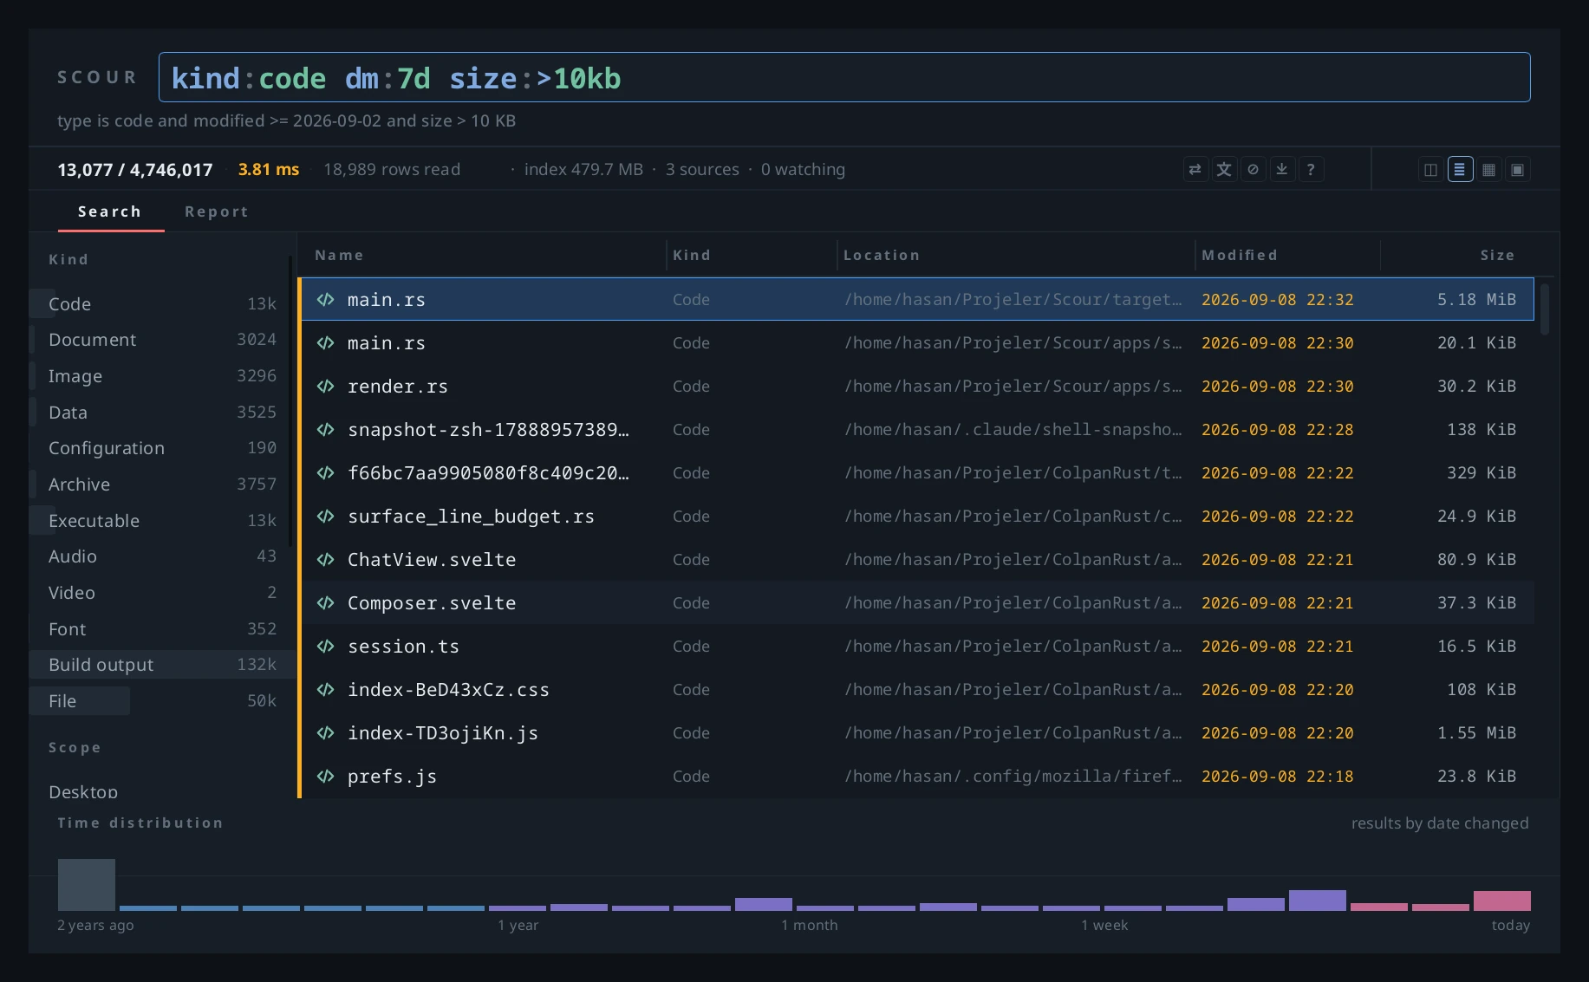This screenshot has width=1589, height=982.
Task: Click code icon beside index-TD3ojiKn.js
Action: [x=326, y=733]
